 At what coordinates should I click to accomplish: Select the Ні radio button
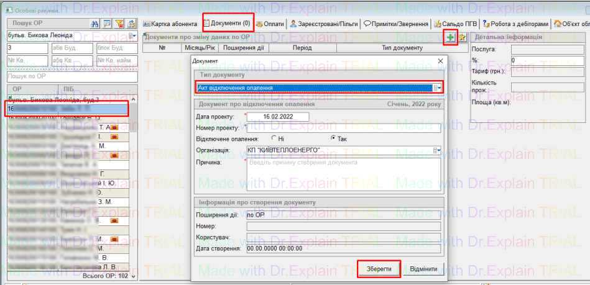tap(274, 138)
